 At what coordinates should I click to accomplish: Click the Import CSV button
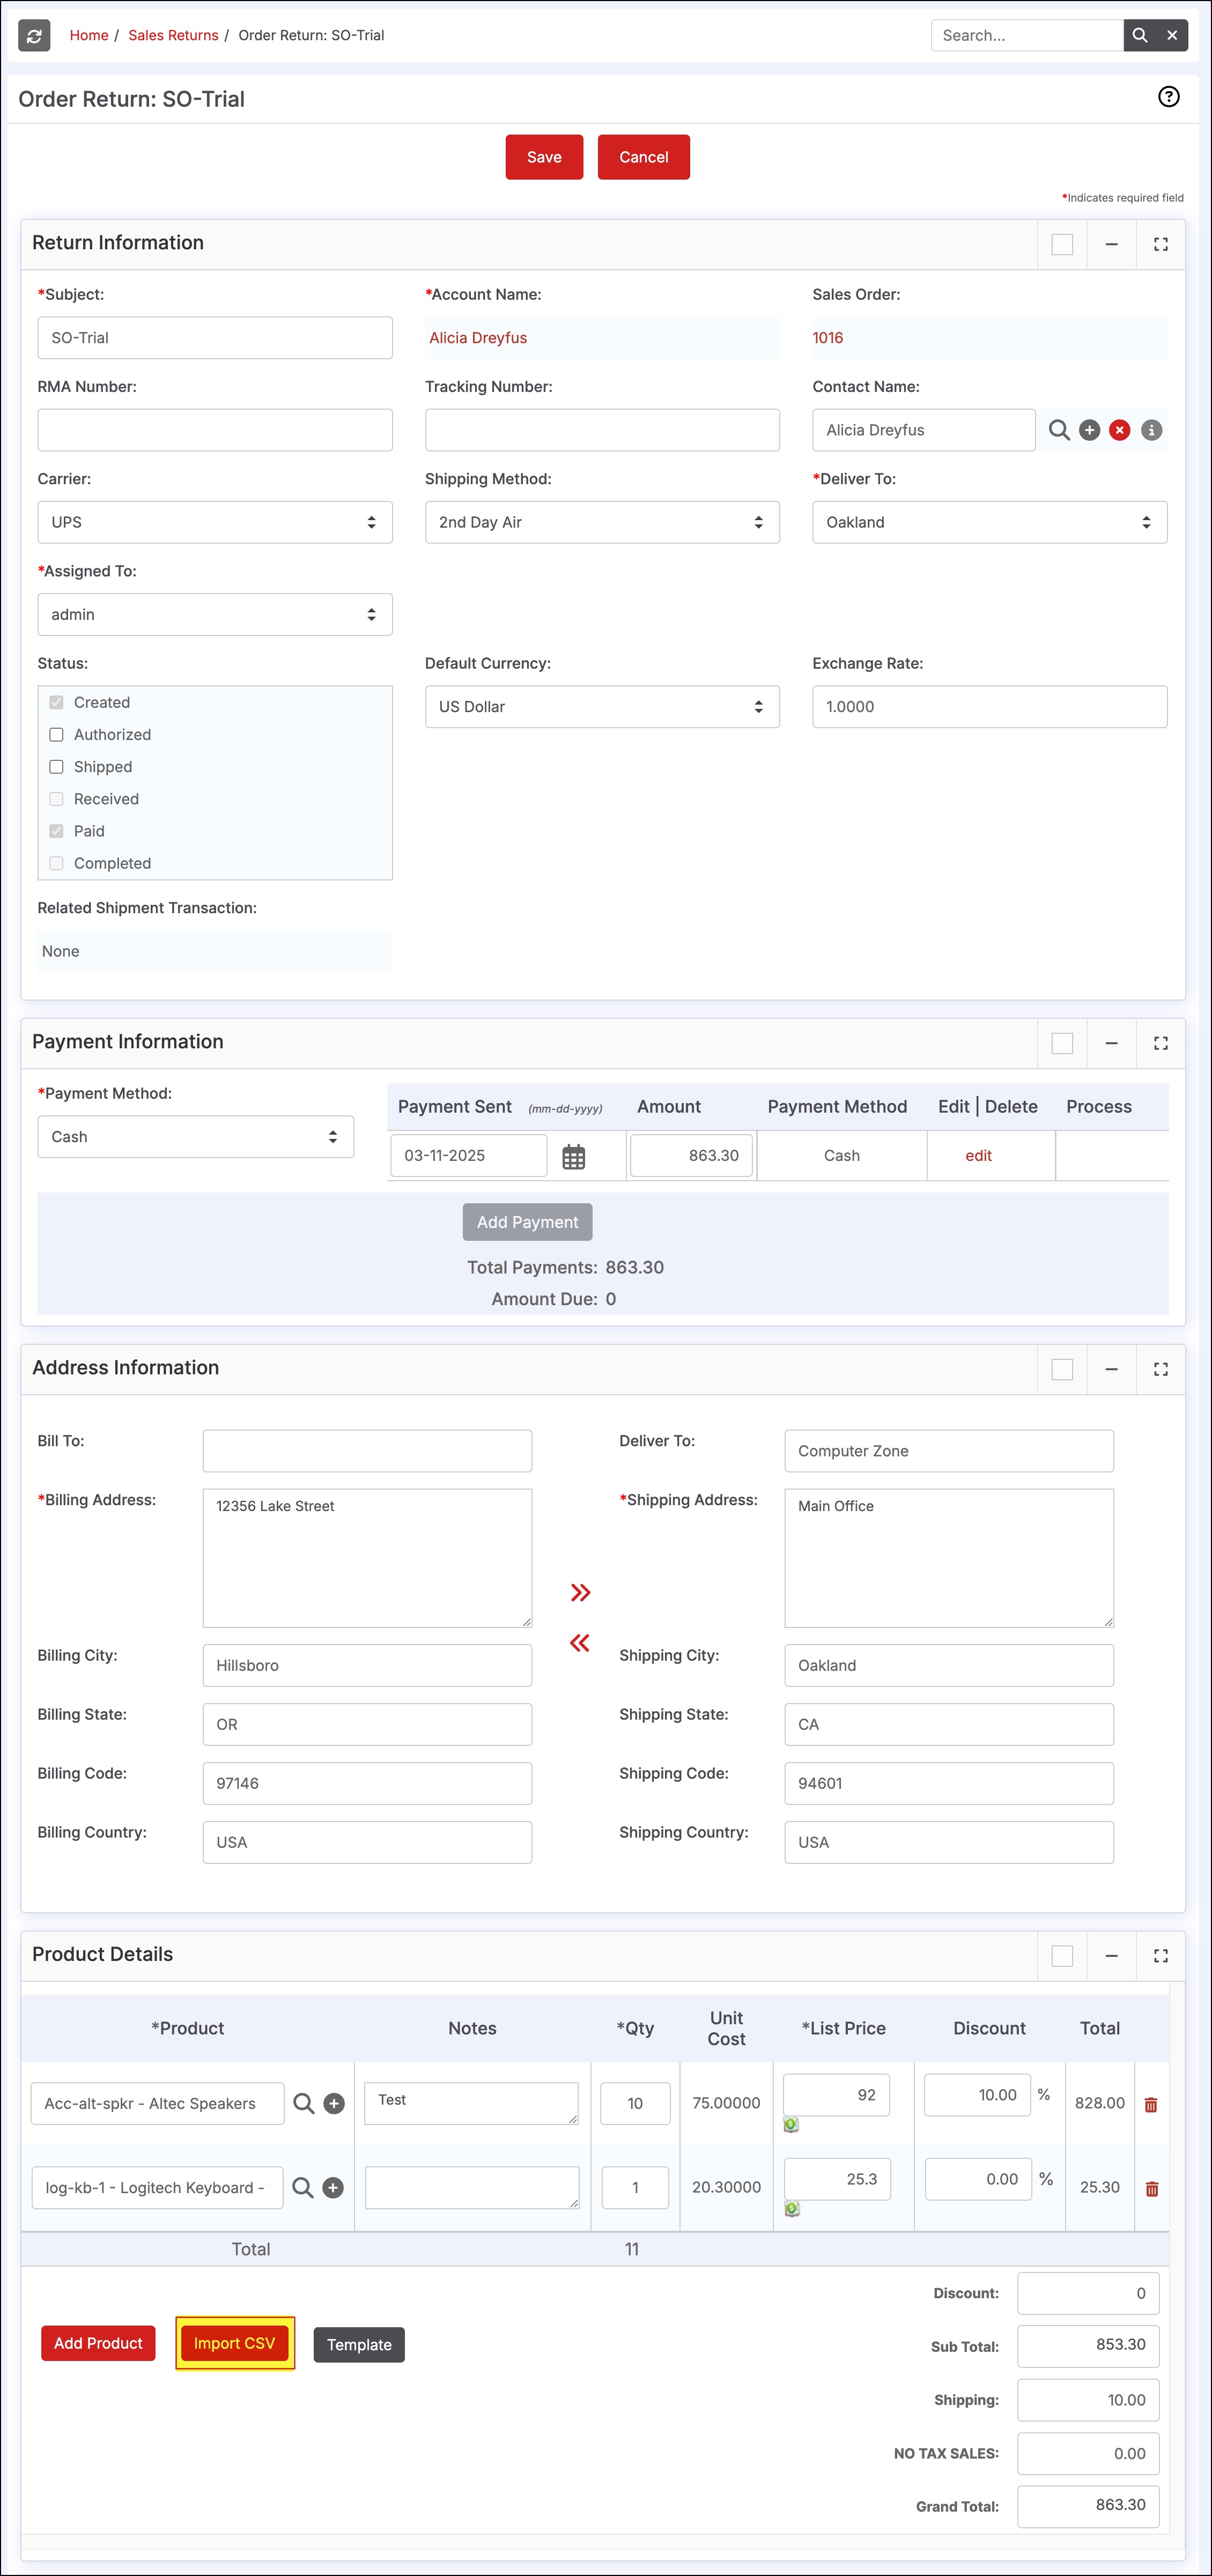click(x=234, y=2343)
